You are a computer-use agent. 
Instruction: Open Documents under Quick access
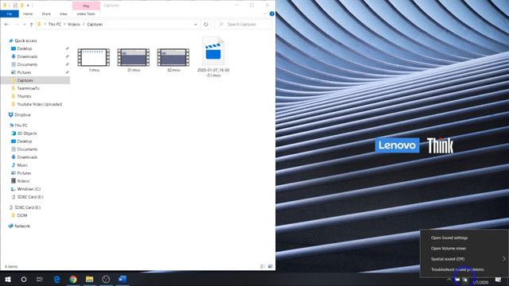(27, 64)
